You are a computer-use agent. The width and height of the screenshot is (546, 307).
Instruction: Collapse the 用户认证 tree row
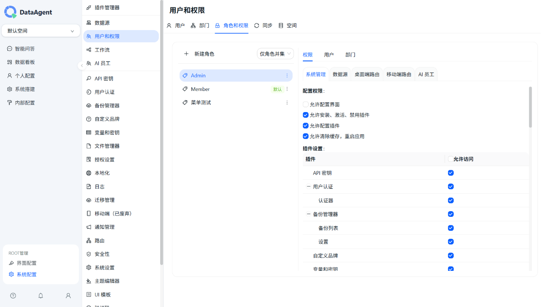coord(309,187)
